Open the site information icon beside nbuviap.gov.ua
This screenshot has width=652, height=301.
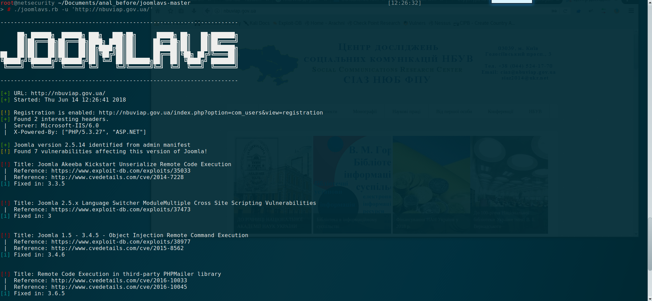(217, 11)
